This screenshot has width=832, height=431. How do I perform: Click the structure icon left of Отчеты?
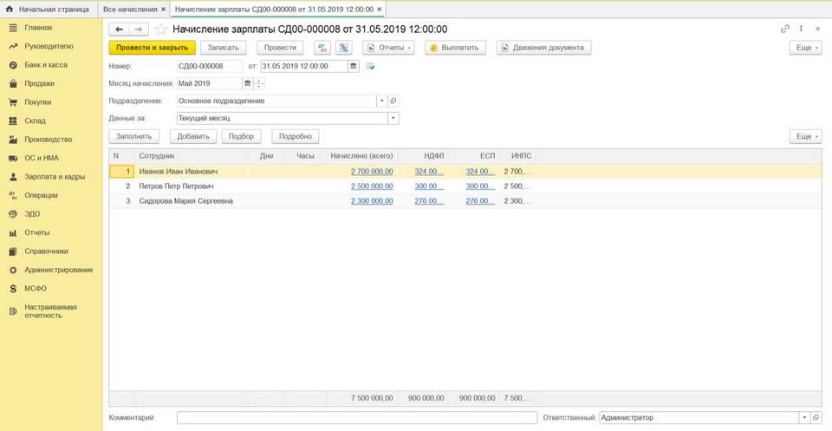coord(344,48)
